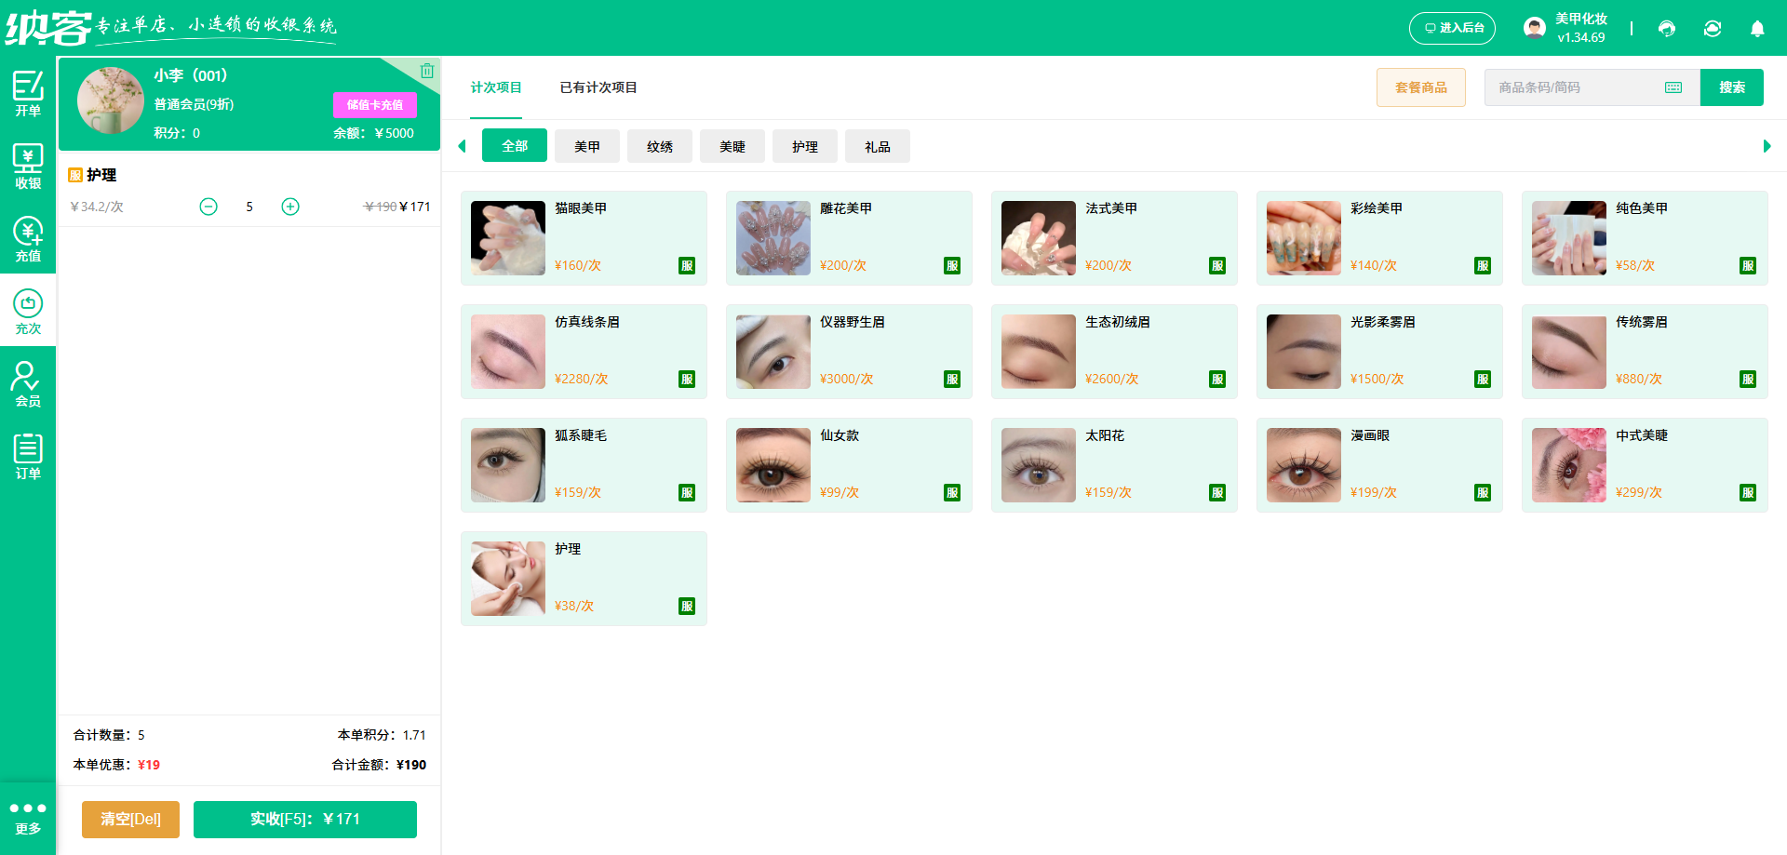Click the 套餐商品 button
This screenshot has height=855, width=1787.
click(x=1421, y=87)
